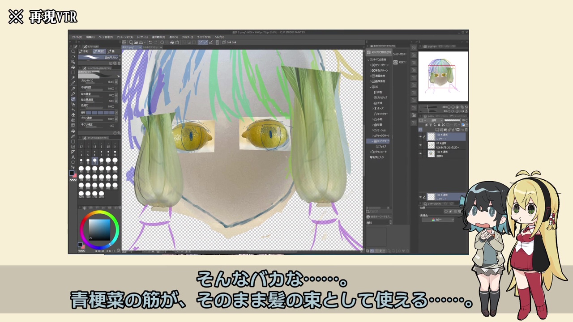Hide the レイヤー 1 layer
Image resolution: width=573 pixels, height=322 pixels.
tap(420, 137)
